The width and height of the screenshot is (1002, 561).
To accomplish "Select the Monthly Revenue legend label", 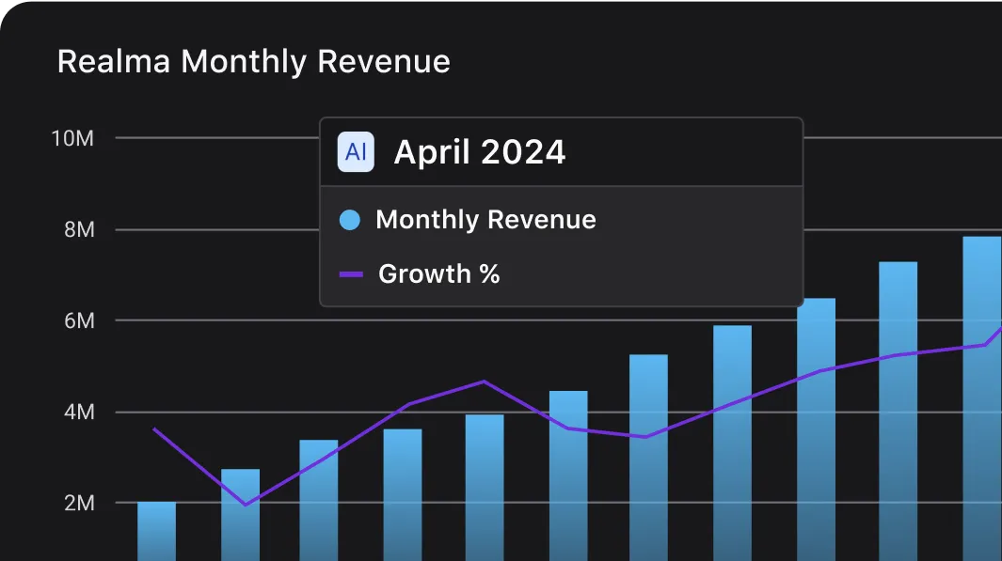I will click(485, 220).
